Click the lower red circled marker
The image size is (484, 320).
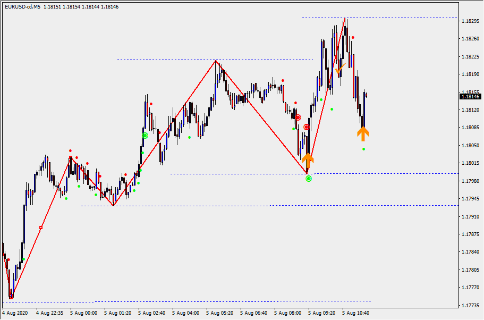pos(307,127)
